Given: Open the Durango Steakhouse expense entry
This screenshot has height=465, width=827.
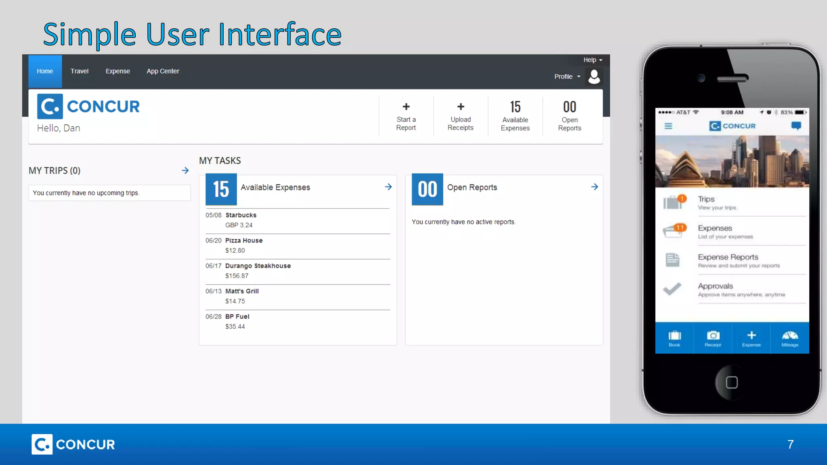Looking at the screenshot, I should (258, 266).
